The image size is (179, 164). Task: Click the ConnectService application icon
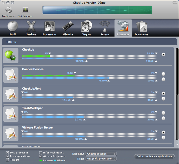[x=11, y=75]
